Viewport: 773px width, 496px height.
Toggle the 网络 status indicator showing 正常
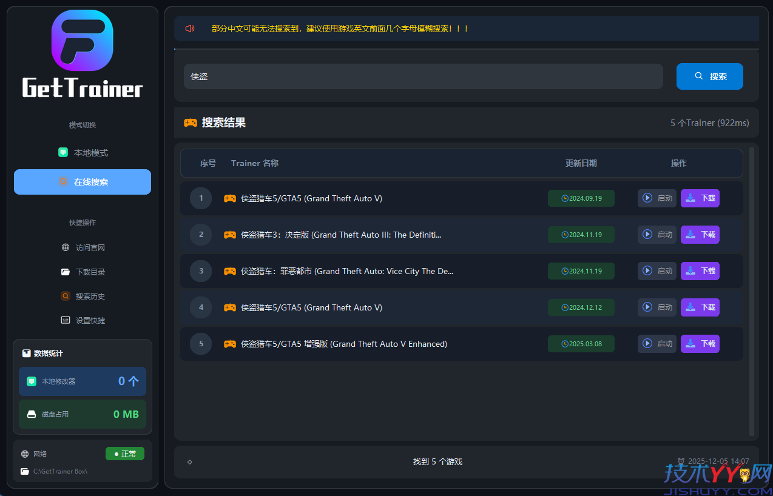124,454
